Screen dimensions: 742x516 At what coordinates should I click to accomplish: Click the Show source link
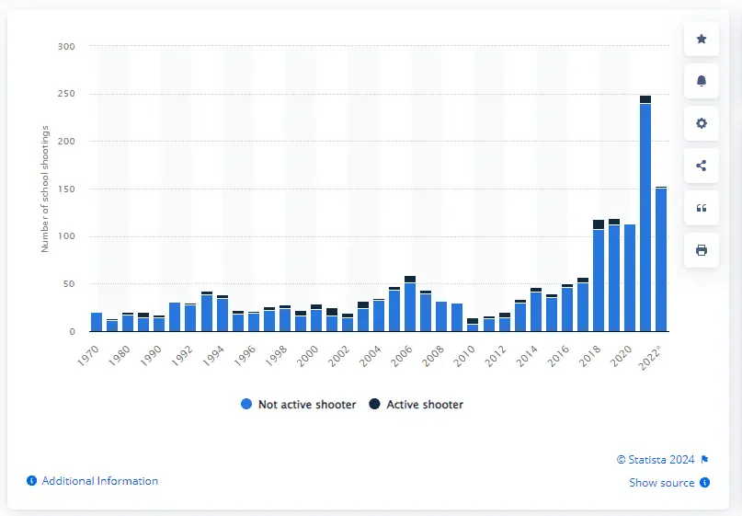[x=662, y=483]
